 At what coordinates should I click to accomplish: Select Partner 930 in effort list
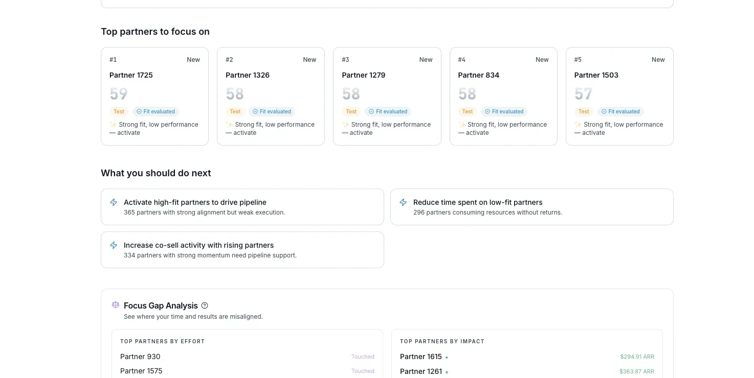tap(140, 357)
